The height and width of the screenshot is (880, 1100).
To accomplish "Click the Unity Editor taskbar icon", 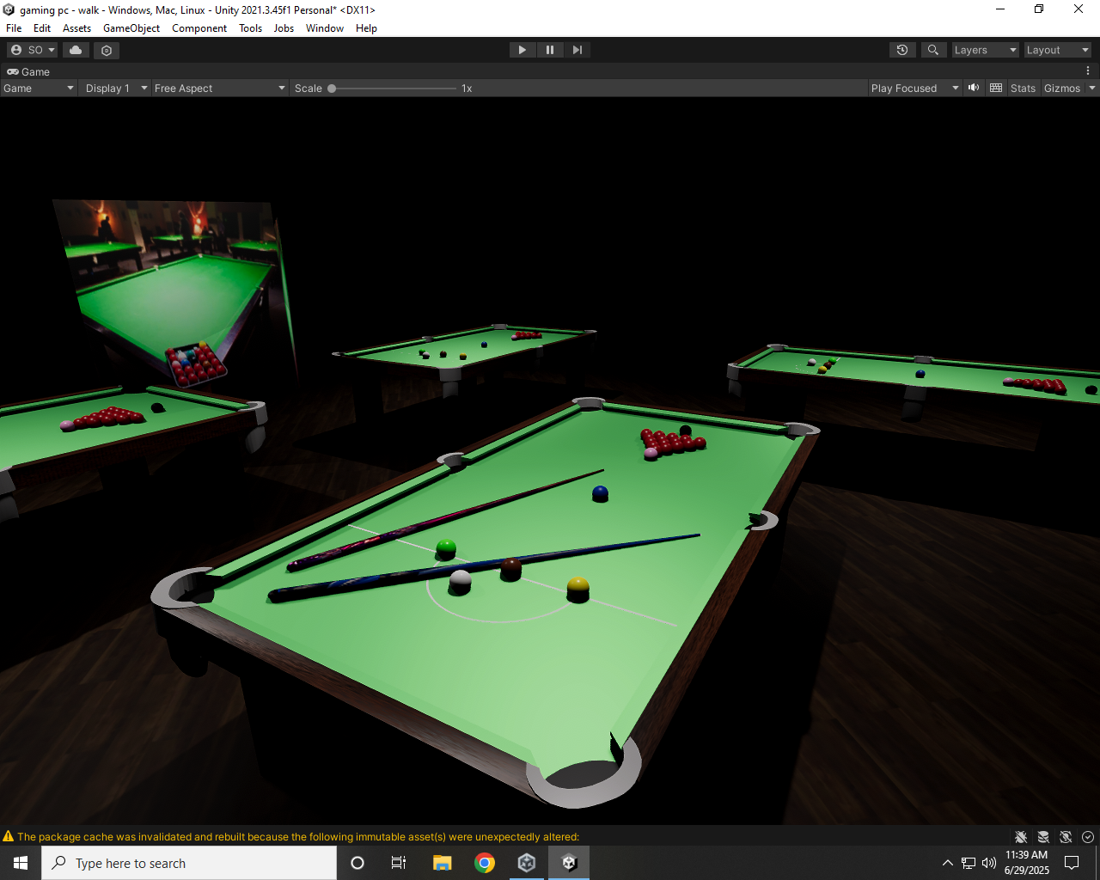I will (569, 863).
